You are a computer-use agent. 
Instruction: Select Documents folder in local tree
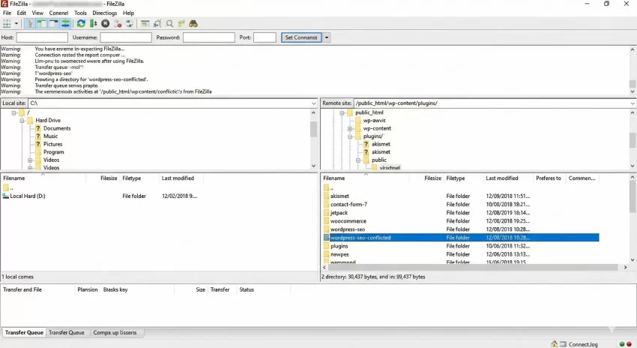[57, 128]
